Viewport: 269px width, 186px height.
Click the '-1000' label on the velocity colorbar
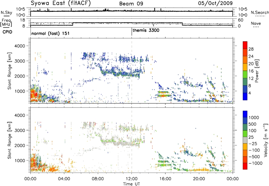point(255,163)
